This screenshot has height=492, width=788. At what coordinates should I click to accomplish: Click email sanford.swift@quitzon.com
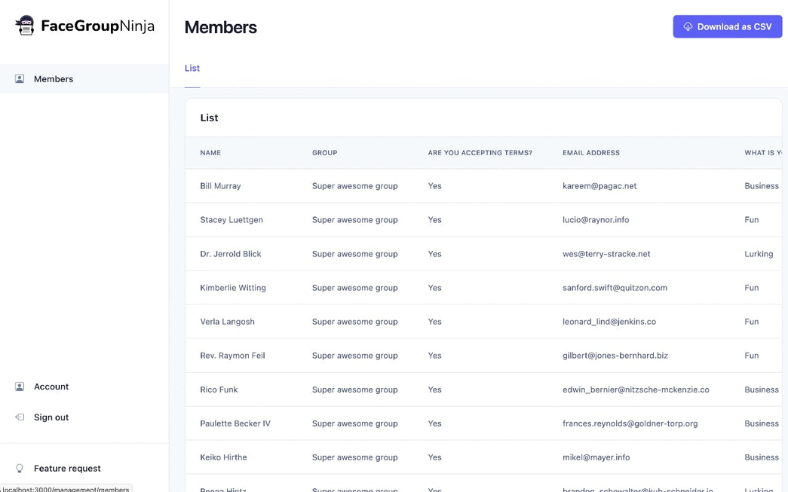click(615, 288)
